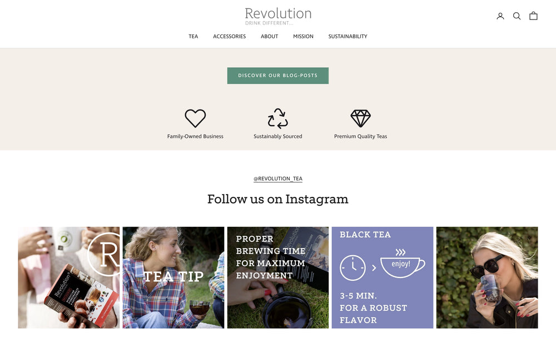Click the Follow us on Instagram heading
This screenshot has height=357, width=556.
click(278, 199)
